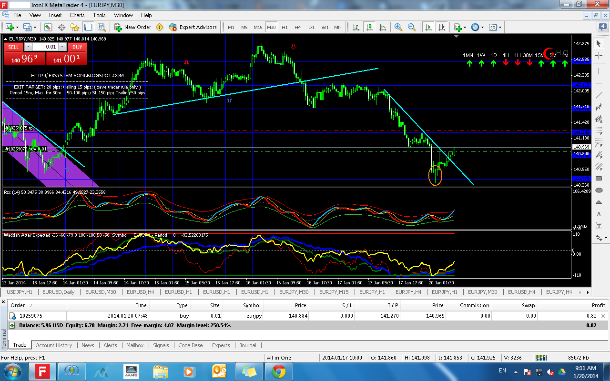
Task: Switch timeframe to D1
Action: tap(311, 27)
